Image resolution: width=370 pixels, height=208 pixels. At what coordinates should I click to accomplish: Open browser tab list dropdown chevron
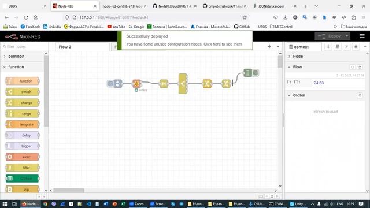tap(316, 6)
